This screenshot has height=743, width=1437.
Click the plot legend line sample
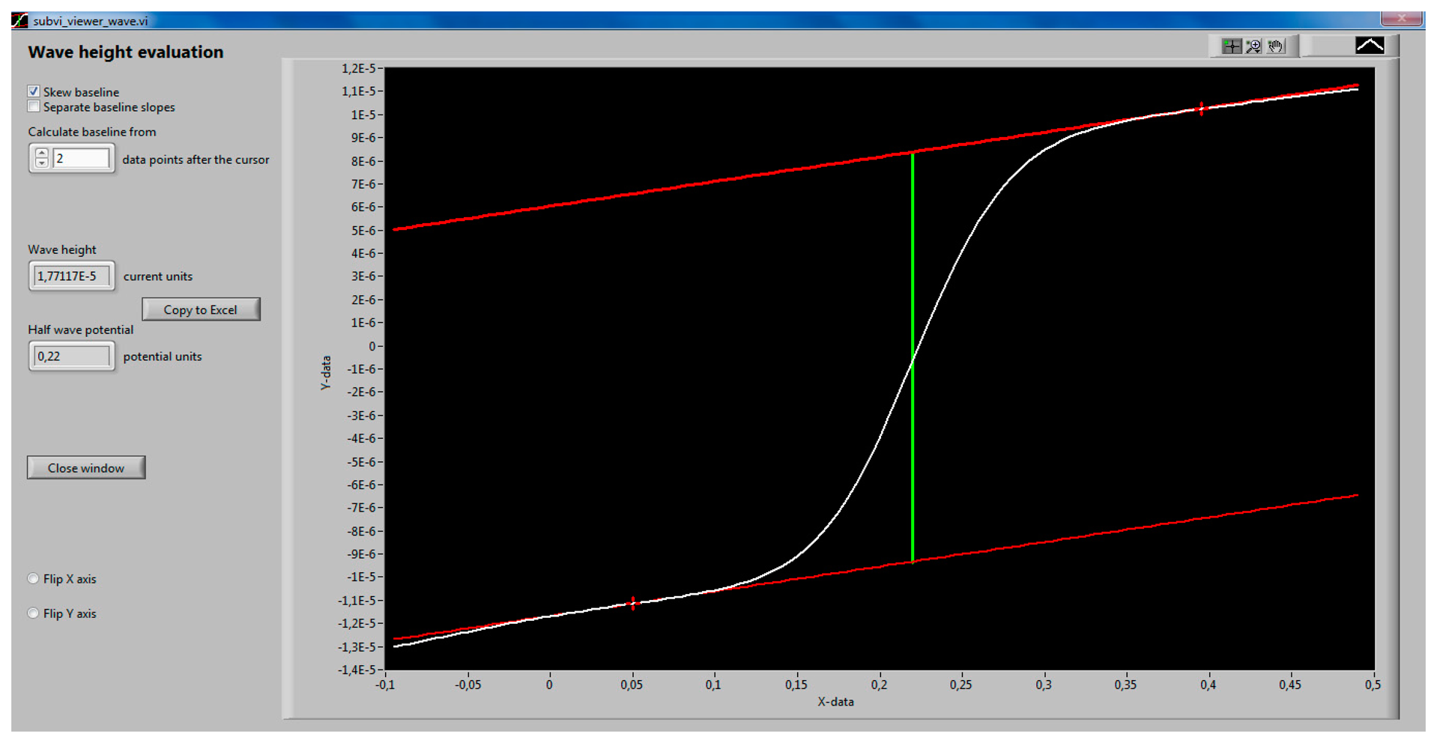click(x=1370, y=46)
